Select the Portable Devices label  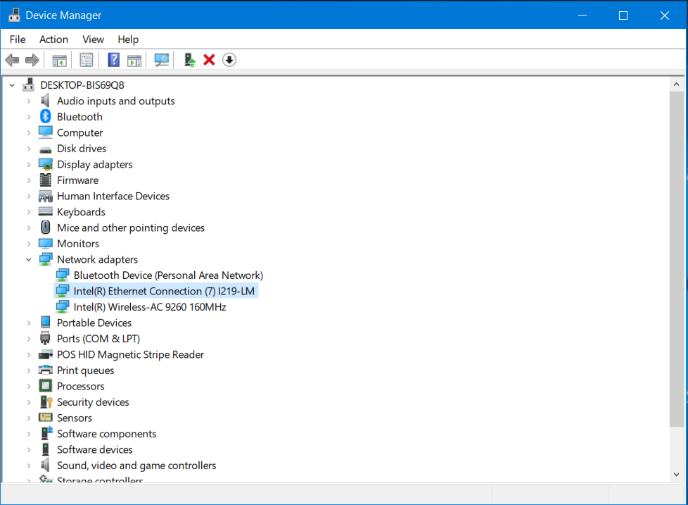[x=94, y=323]
